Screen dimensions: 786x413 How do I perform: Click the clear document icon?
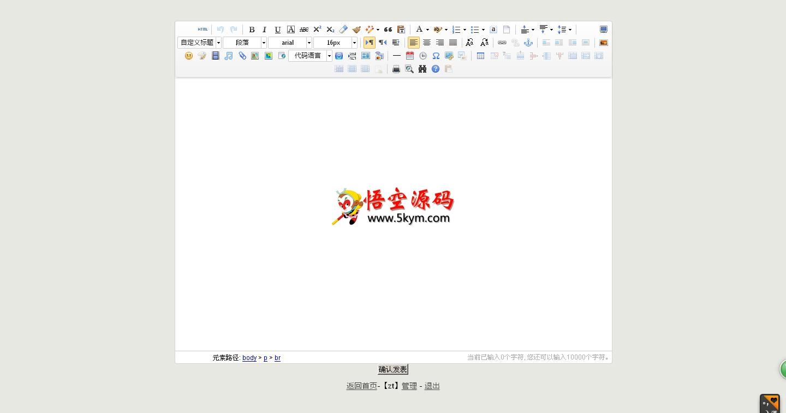click(507, 29)
